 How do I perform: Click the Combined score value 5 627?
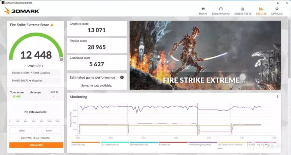(97, 64)
